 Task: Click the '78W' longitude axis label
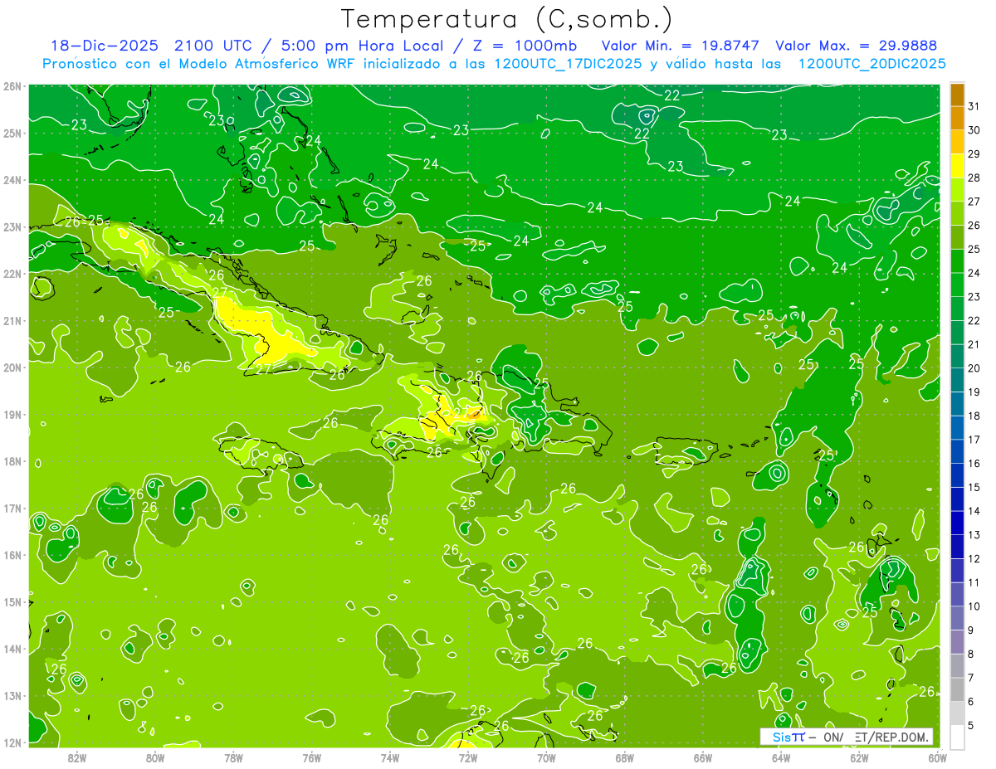coord(233,757)
